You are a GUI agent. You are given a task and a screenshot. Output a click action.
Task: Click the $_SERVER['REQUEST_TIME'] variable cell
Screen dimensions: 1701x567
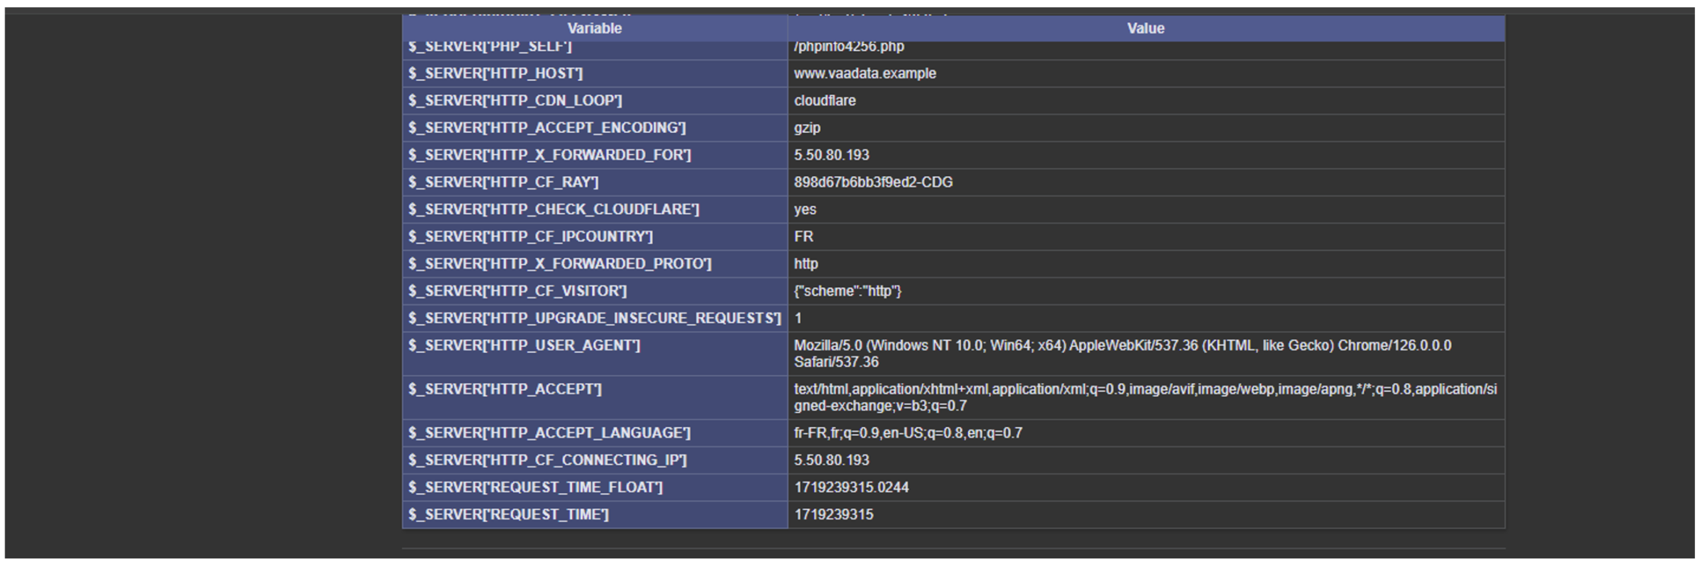tap(508, 515)
